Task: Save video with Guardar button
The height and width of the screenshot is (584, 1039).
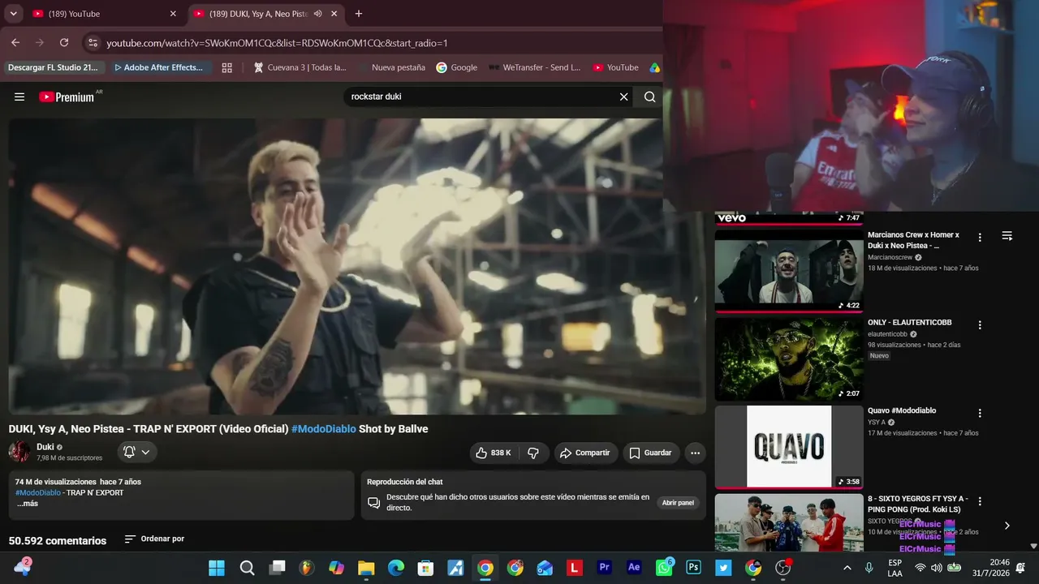Action: [651, 453]
